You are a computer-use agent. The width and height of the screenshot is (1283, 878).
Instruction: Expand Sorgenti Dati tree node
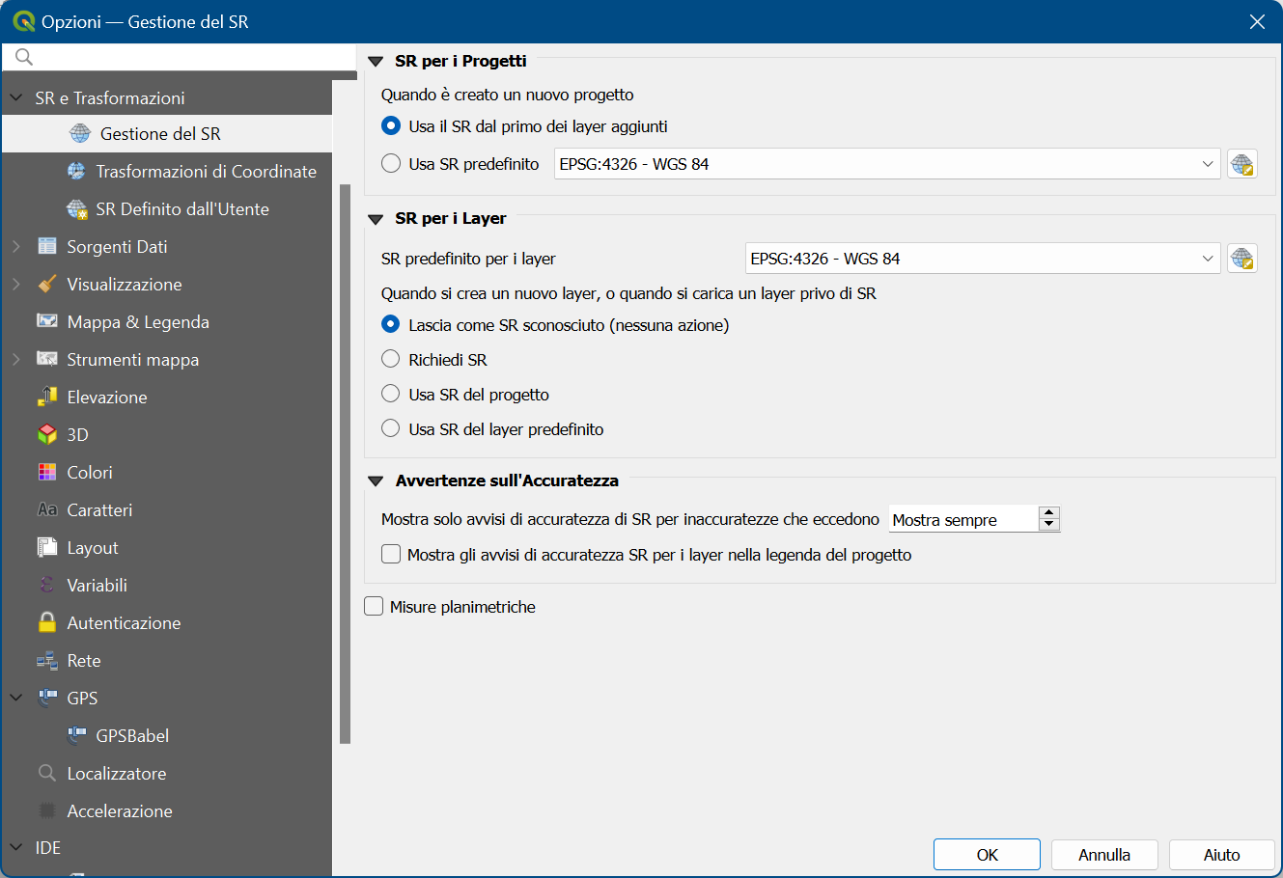tap(16, 247)
